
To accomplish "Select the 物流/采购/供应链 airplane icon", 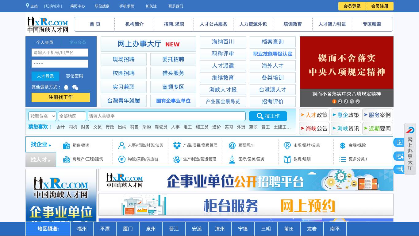I will [x=122, y=159].
